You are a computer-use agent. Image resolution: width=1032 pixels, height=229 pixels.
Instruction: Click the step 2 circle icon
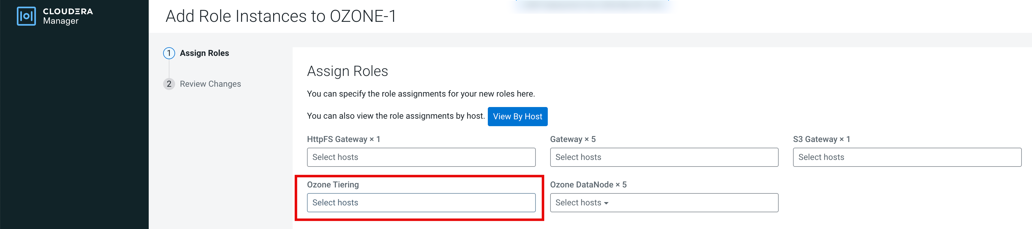169,84
